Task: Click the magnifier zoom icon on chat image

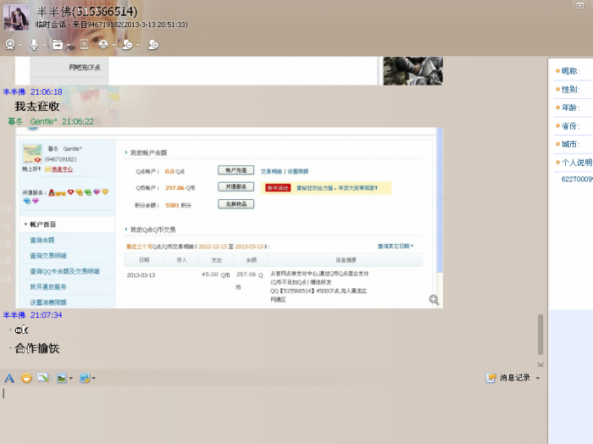Action: coord(434,299)
